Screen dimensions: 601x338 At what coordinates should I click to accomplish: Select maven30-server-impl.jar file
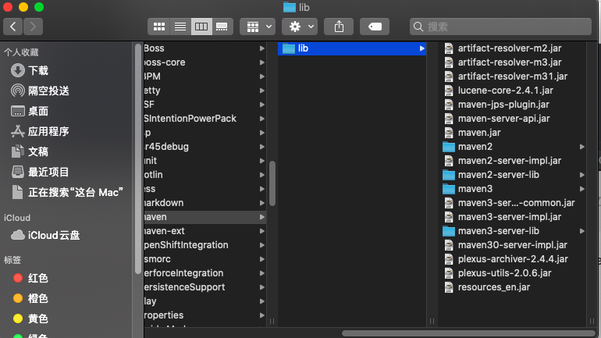click(506, 245)
